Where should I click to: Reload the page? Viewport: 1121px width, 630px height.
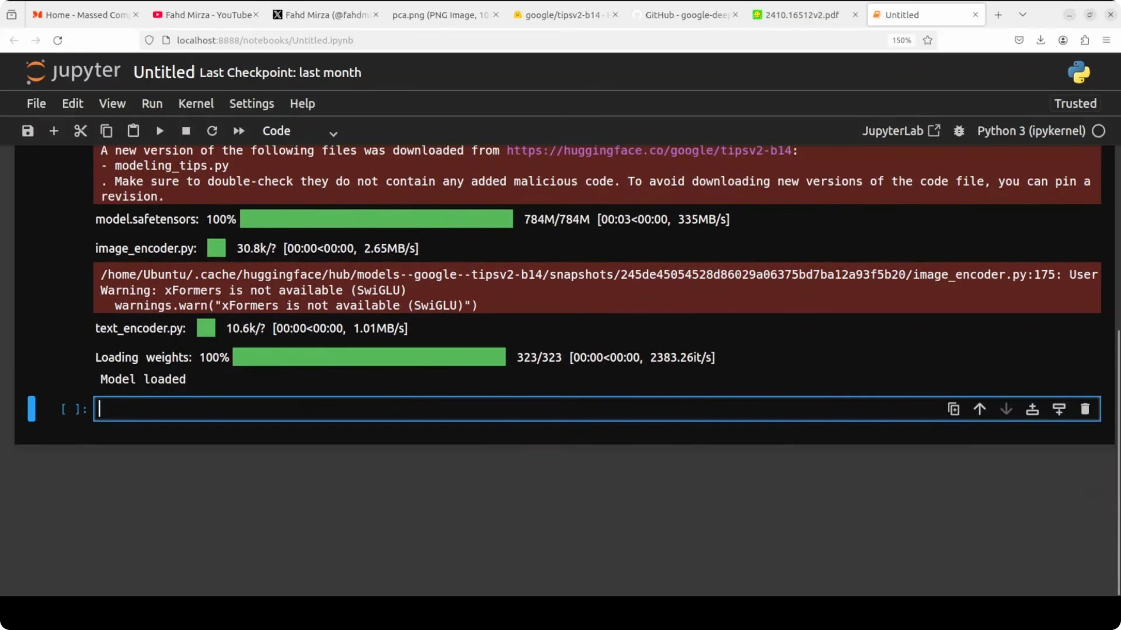click(57, 40)
